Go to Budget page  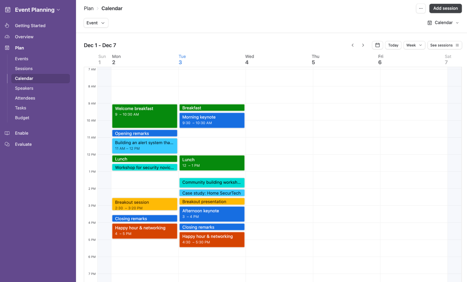22,118
